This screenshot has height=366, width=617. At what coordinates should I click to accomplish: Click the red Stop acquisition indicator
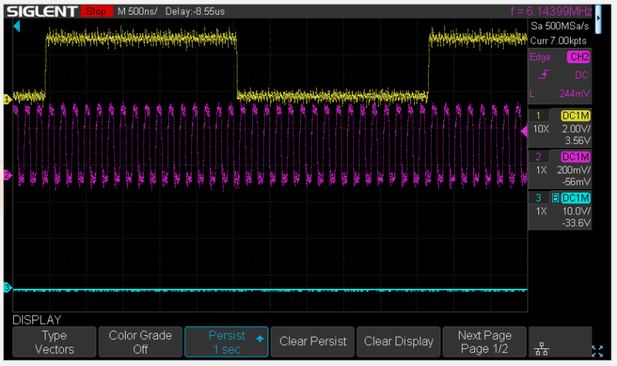pos(96,12)
